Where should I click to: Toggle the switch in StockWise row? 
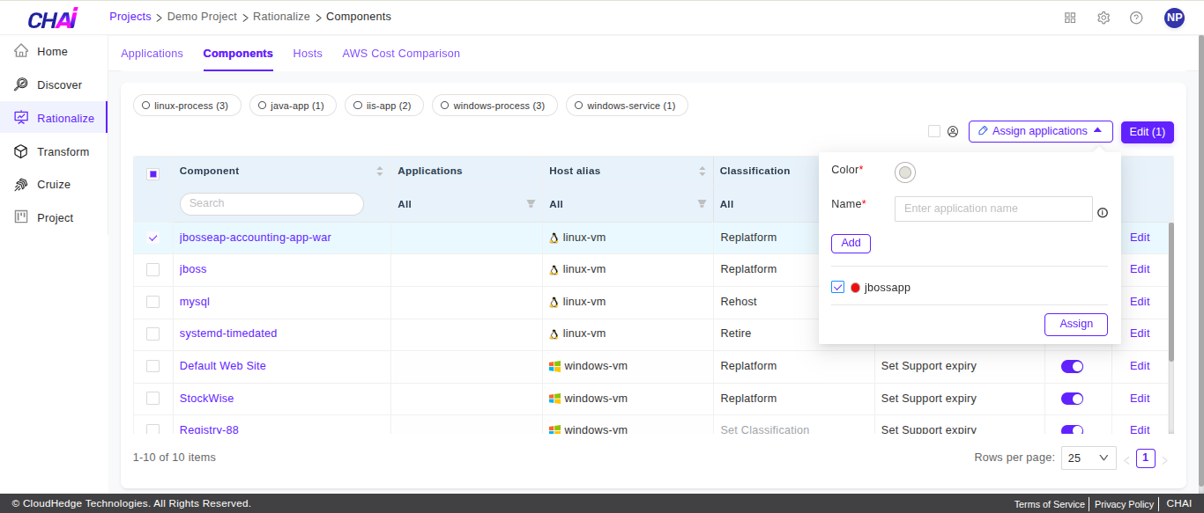click(x=1072, y=399)
